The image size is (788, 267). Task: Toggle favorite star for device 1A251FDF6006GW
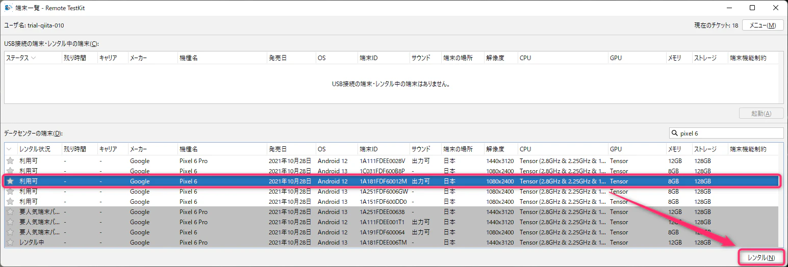(x=10, y=192)
